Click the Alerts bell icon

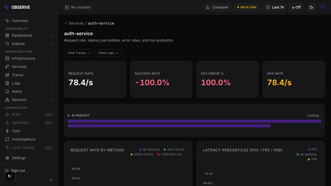point(7,91)
